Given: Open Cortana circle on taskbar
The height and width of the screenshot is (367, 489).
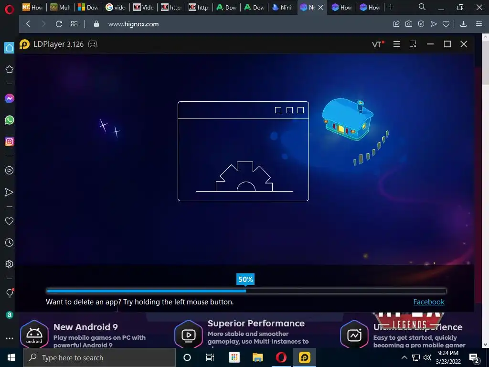Looking at the screenshot, I should coord(187,357).
